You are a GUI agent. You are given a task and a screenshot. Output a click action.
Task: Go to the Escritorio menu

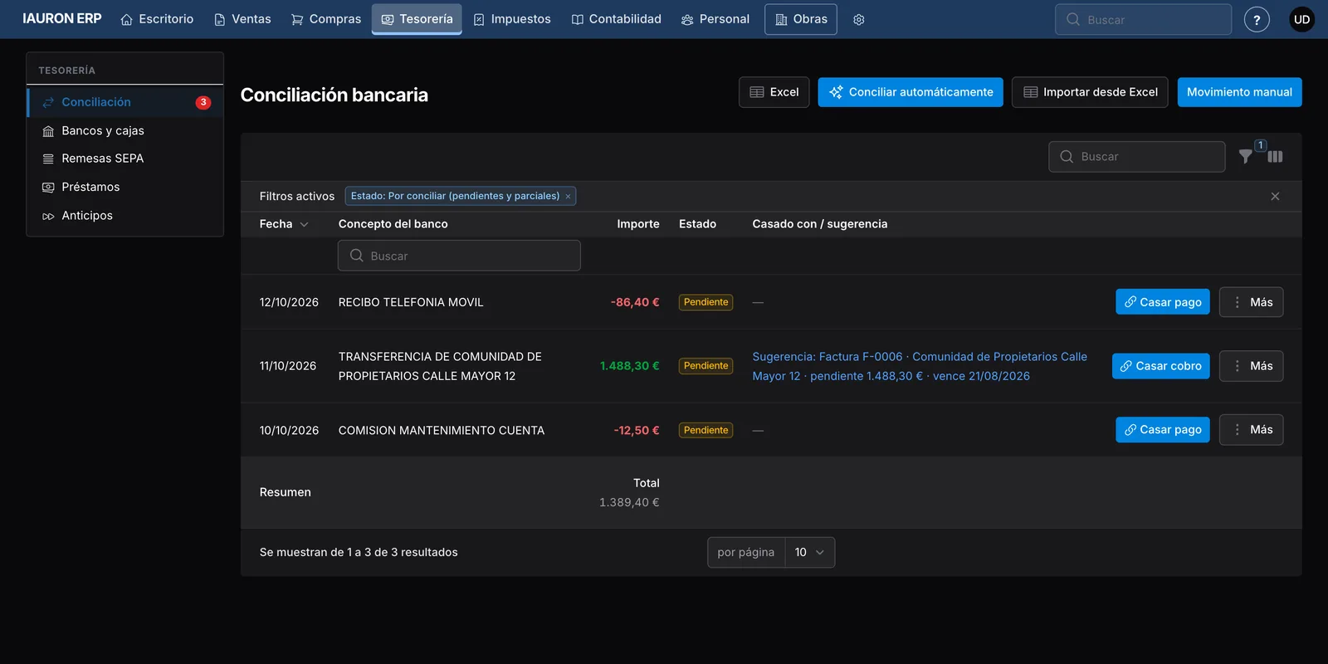coord(157,19)
